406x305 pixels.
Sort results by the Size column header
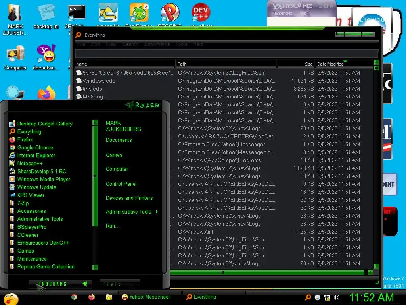pyautogui.click(x=296, y=64)
